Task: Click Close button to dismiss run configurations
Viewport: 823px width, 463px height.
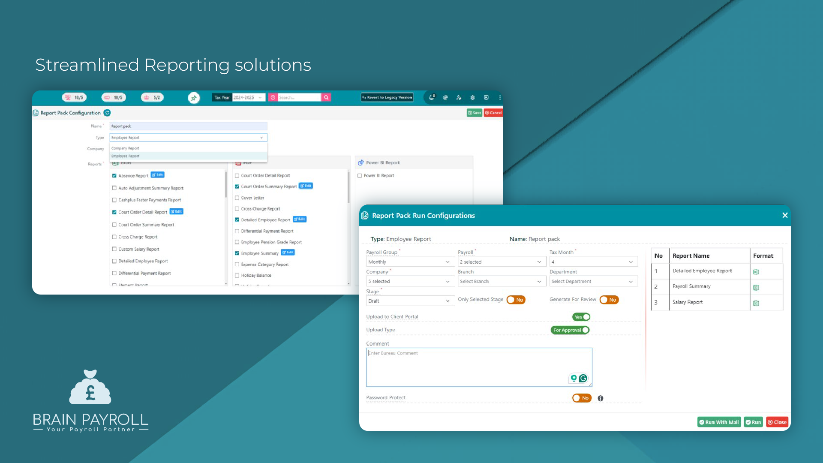Action: coord(777,422)
